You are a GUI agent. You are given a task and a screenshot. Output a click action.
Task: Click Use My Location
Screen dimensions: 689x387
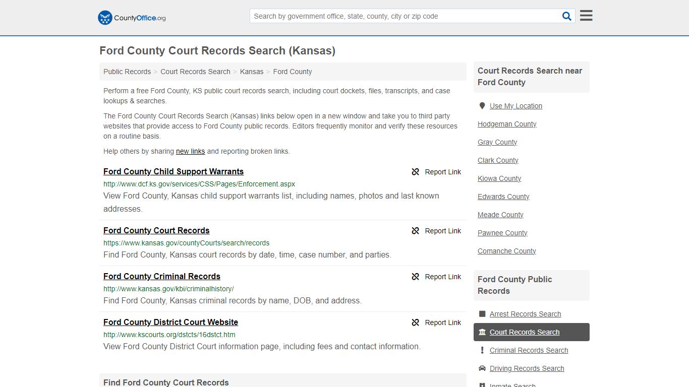click(x=516, y=106)
